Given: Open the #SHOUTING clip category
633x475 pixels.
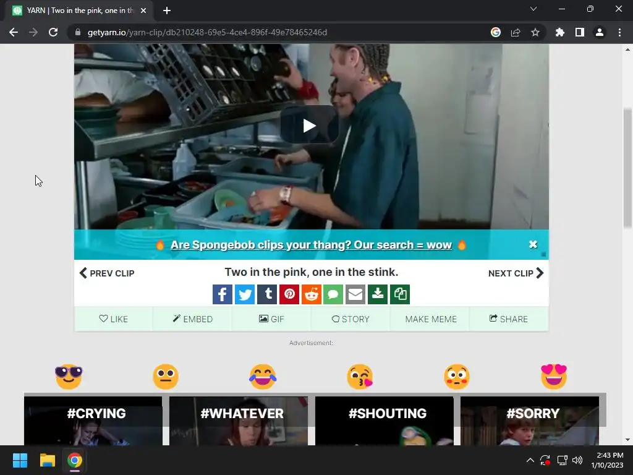Looking at the screenshot, I should click(384, 421).
